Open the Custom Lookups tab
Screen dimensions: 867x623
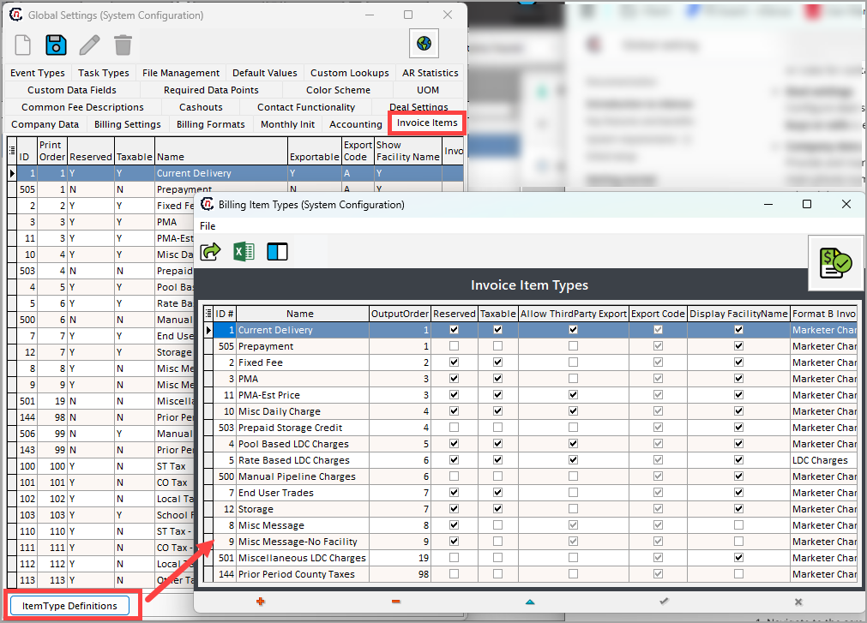(x=349, y=73)
